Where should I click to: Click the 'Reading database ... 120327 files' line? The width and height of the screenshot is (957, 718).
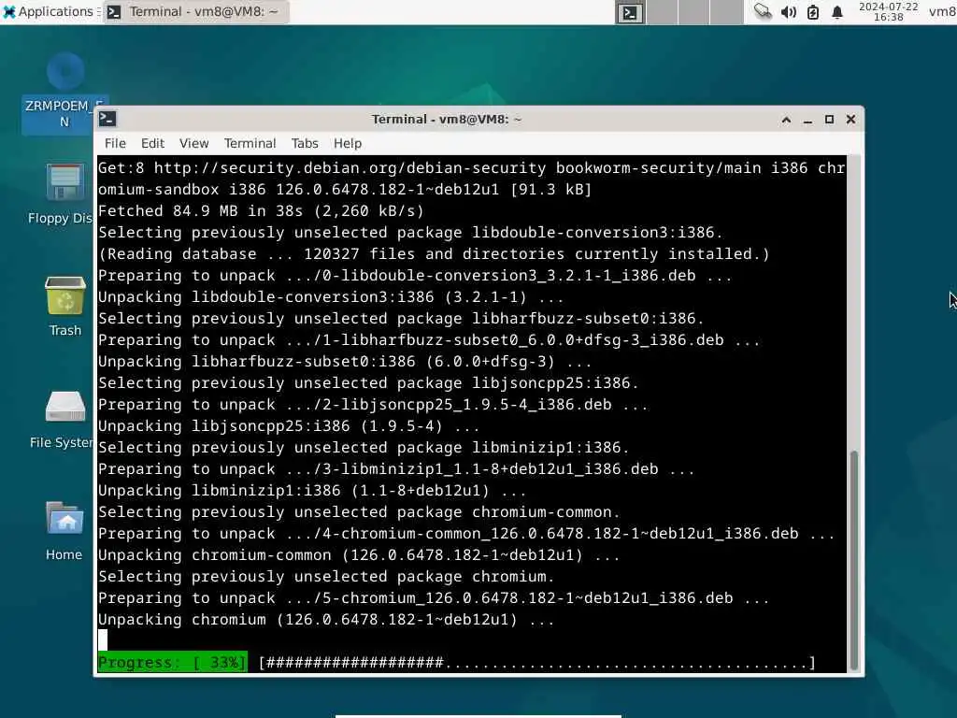click(434, 253)
